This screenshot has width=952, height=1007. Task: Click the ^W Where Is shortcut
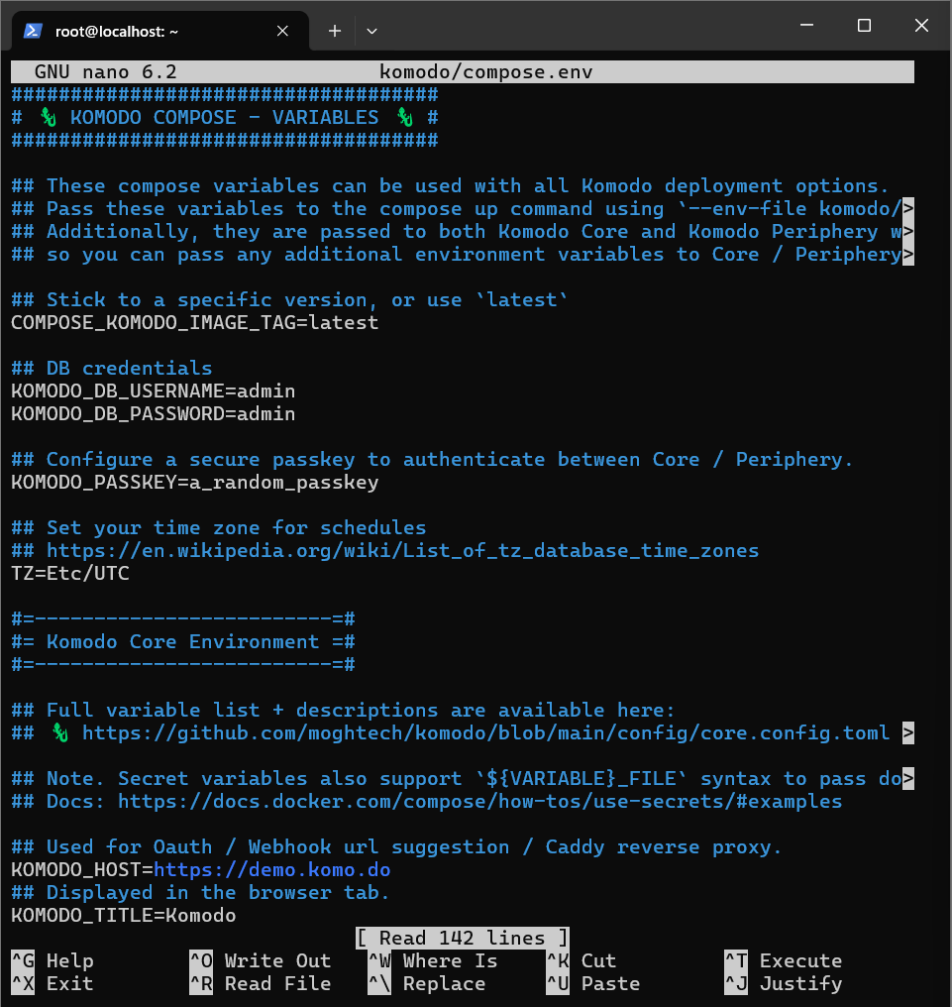[433, 960]
